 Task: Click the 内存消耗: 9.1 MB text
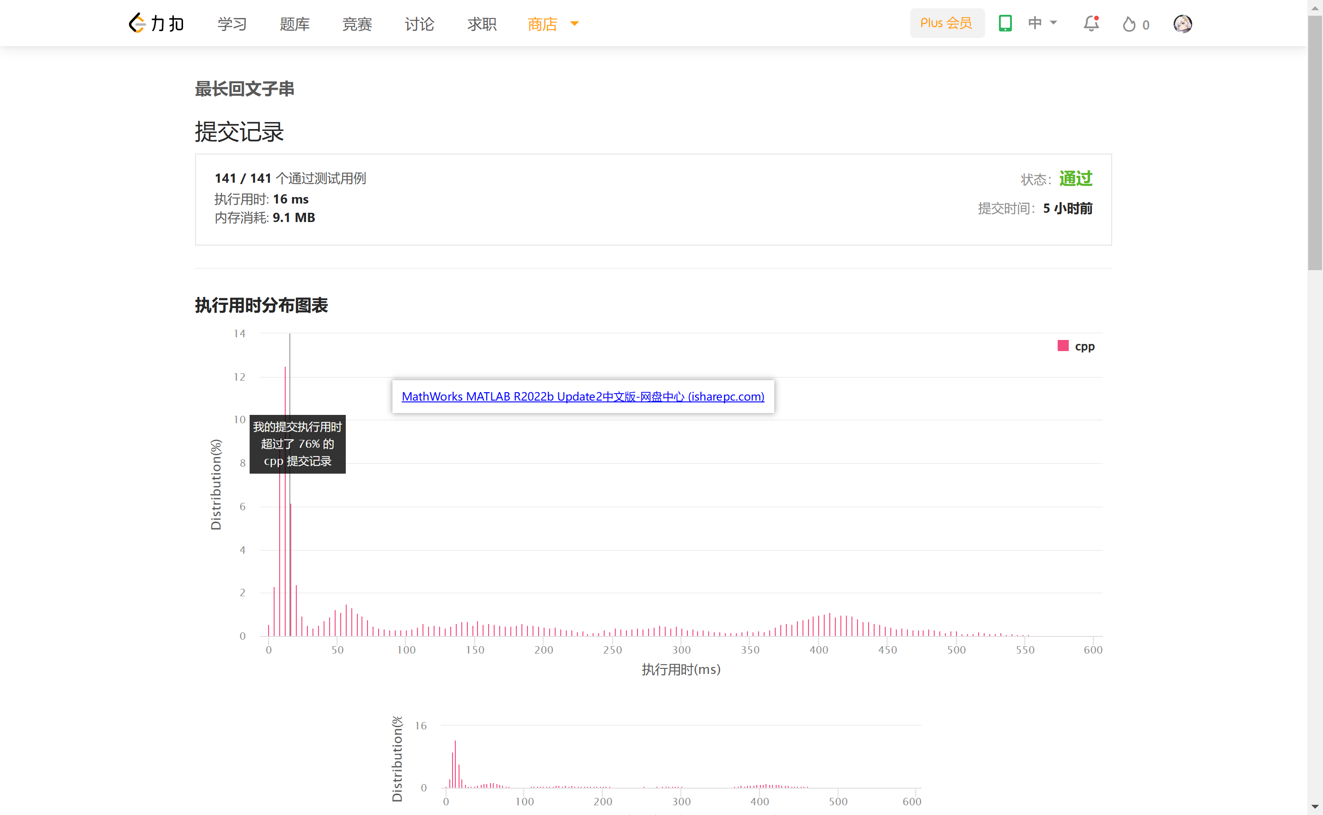click(264, 217)
